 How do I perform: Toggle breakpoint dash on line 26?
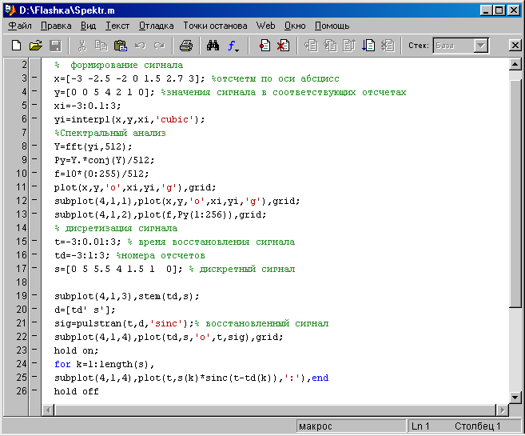click(34, 390)
